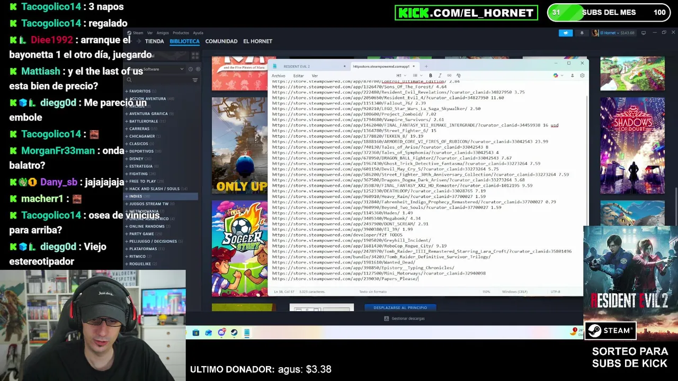Click the Gestionar descargas download icon
678x381 pixels.
[x=386, y=319]
